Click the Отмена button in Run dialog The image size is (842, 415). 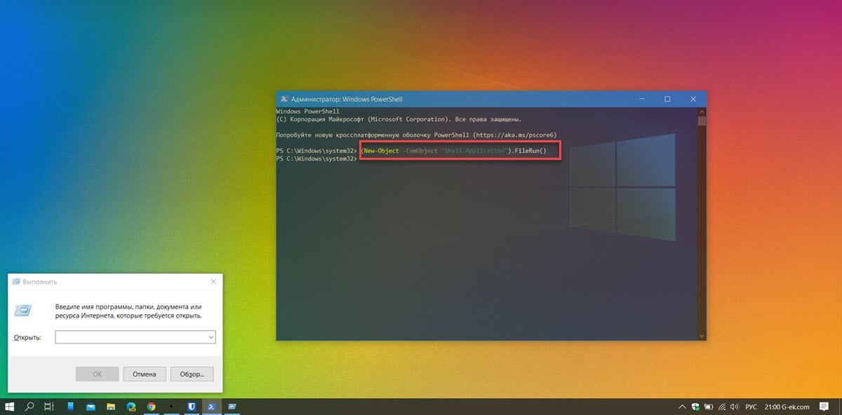[145, 374]
